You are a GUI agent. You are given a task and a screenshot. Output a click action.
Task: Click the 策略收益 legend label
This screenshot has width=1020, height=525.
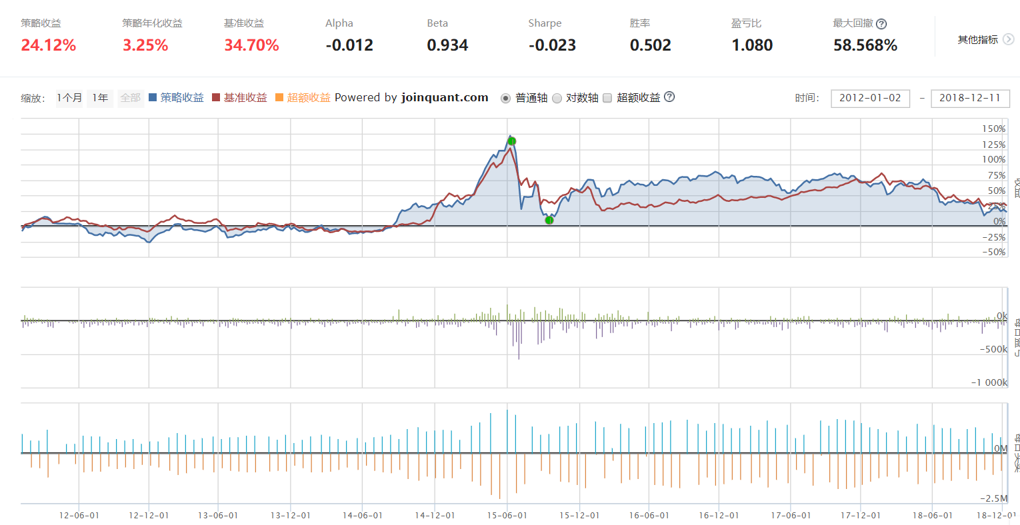pyautogui.click(x=182, y=97)
